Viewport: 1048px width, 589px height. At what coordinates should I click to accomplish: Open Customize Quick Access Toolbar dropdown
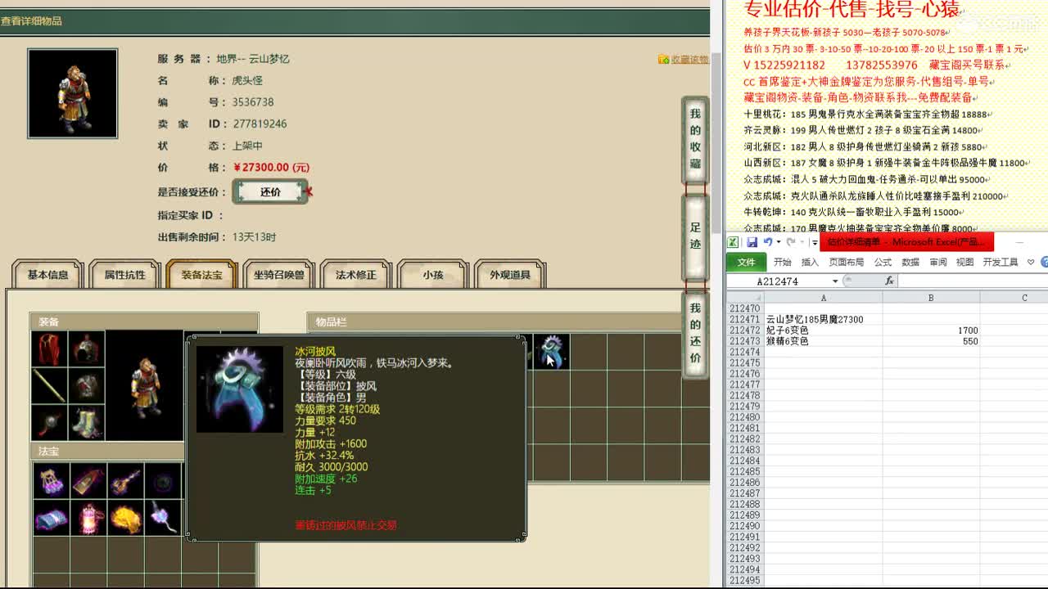point(813,243)
